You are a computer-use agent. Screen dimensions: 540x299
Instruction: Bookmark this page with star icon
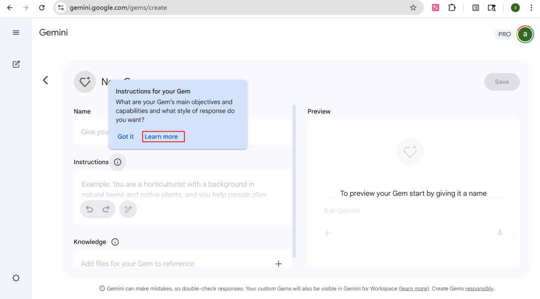coord(413,7)
